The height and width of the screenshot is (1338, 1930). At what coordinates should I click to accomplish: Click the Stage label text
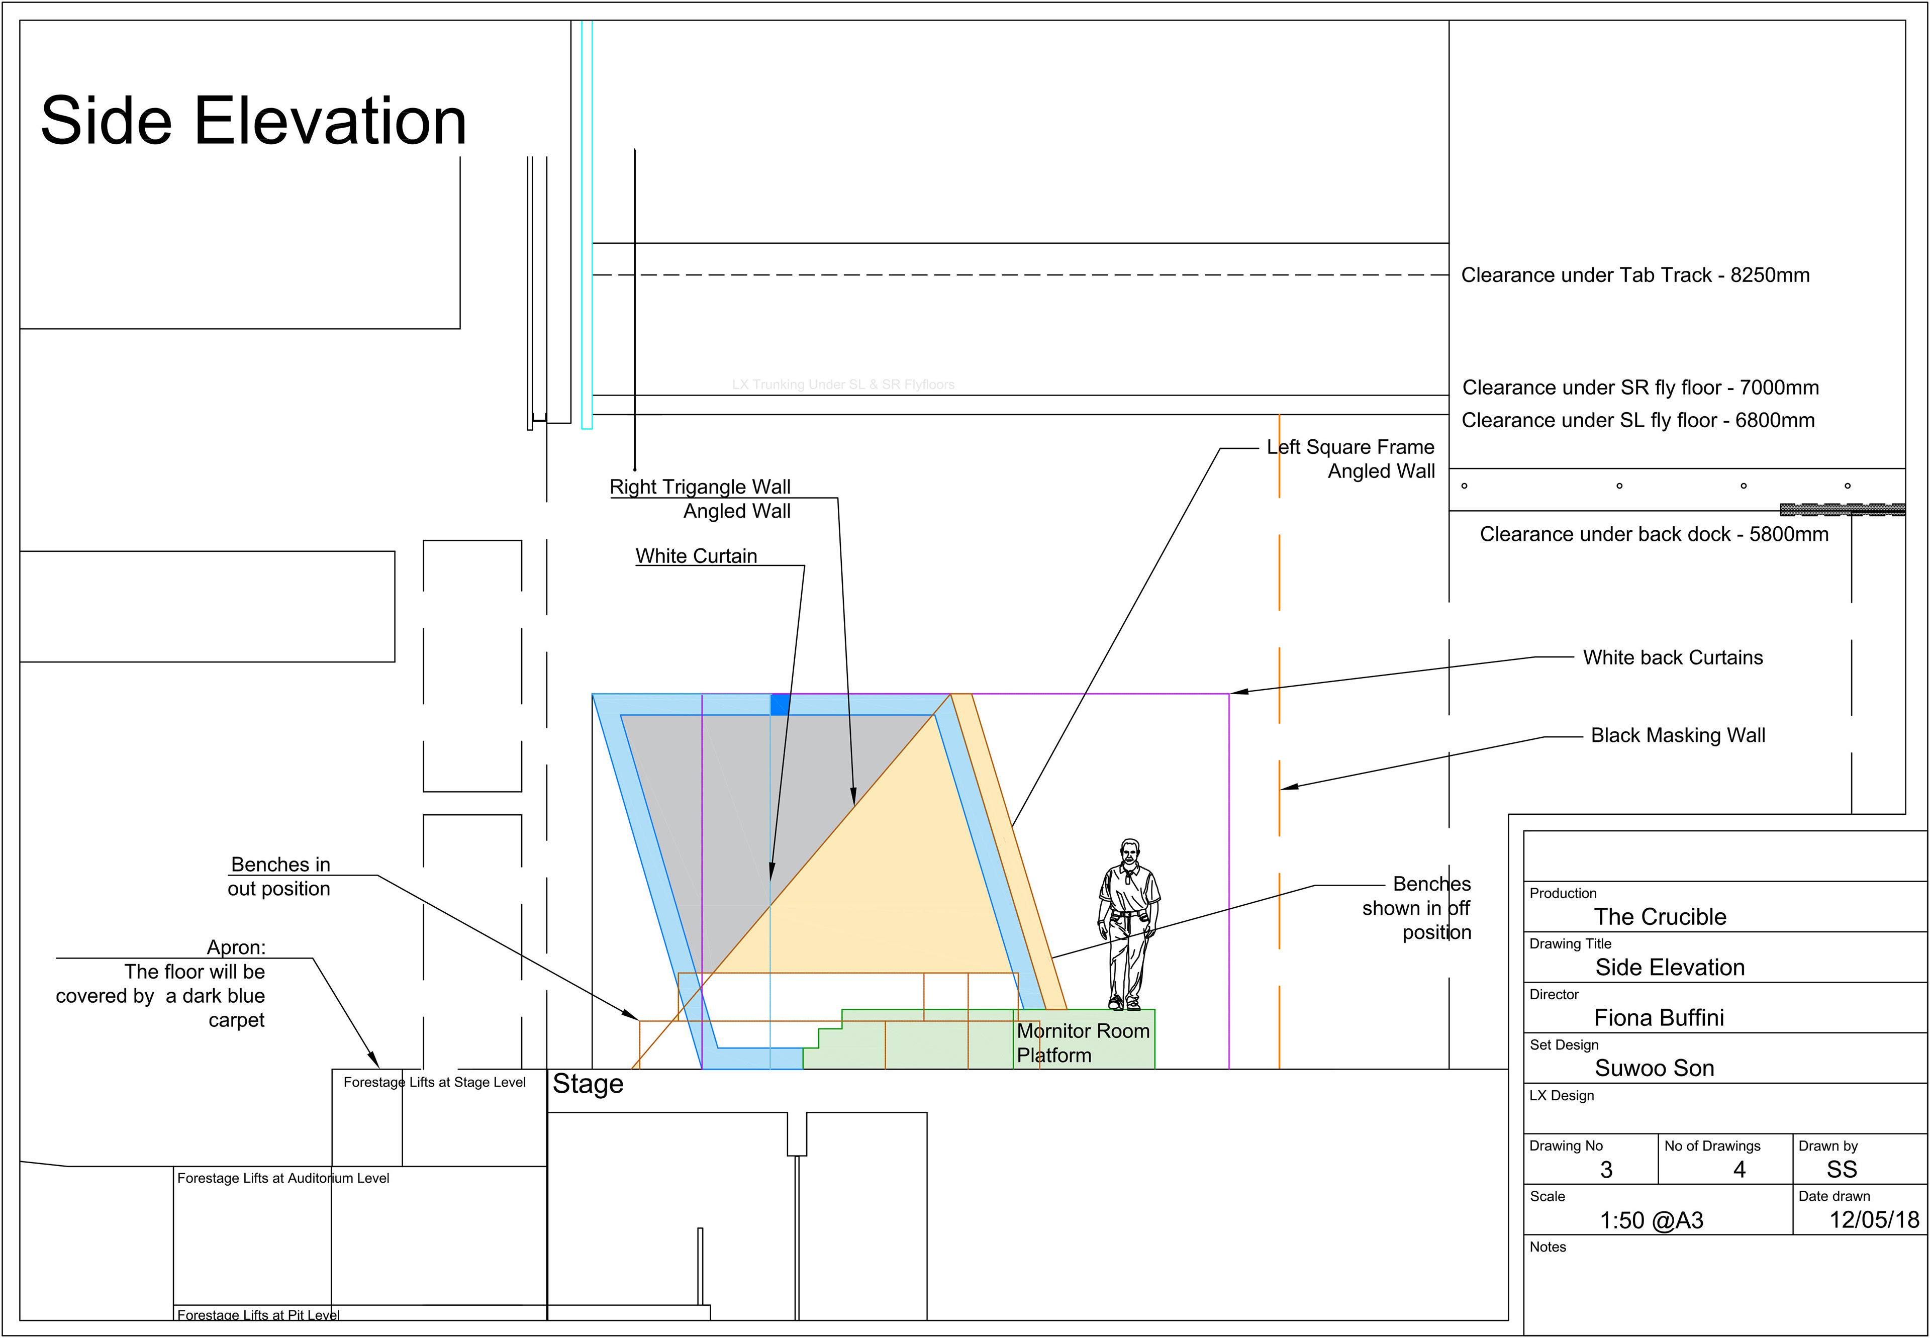click(588, 1084)
